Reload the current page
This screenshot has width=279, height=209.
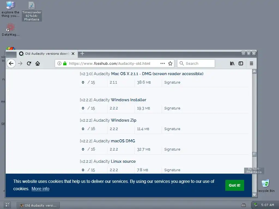point(29,63)
